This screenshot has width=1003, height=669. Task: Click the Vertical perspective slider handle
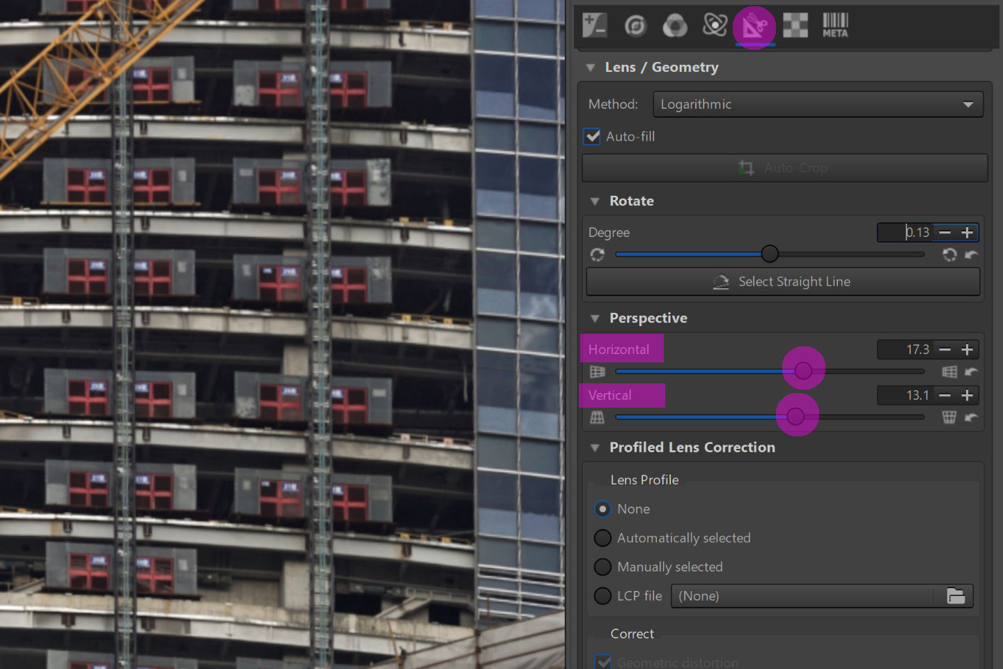(795, 417)
